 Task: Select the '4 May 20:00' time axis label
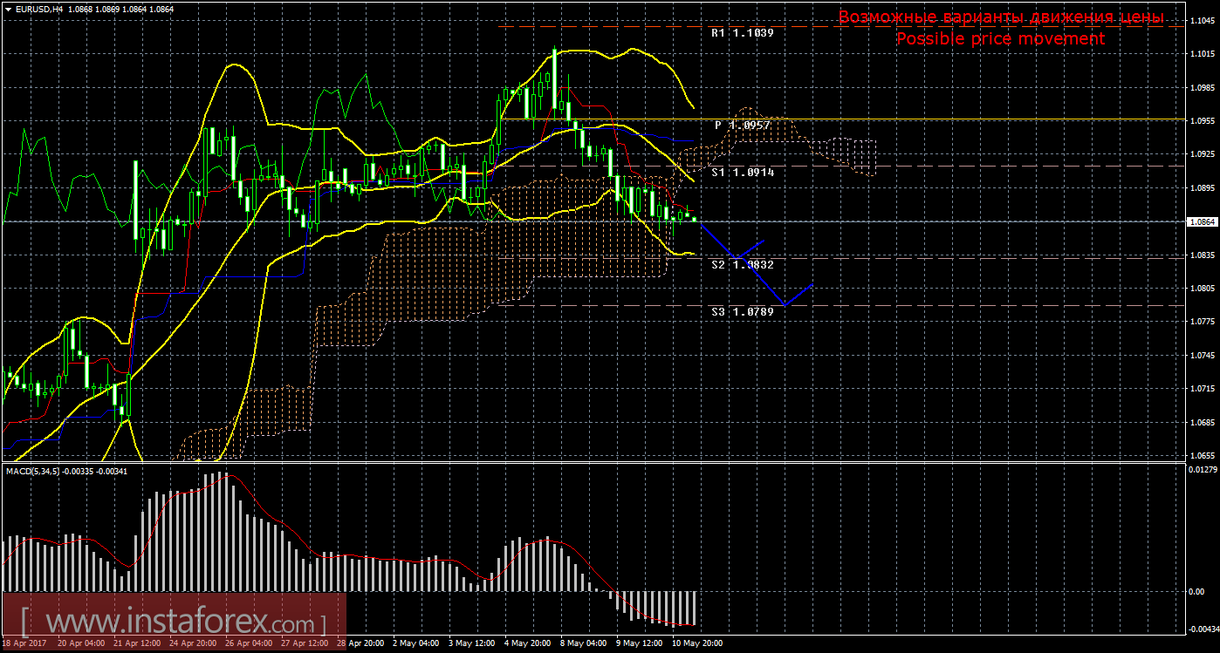pos(527,643)
